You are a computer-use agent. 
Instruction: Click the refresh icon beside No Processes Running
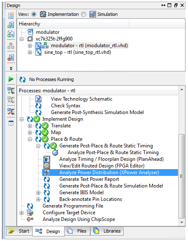tap(23, 79)
